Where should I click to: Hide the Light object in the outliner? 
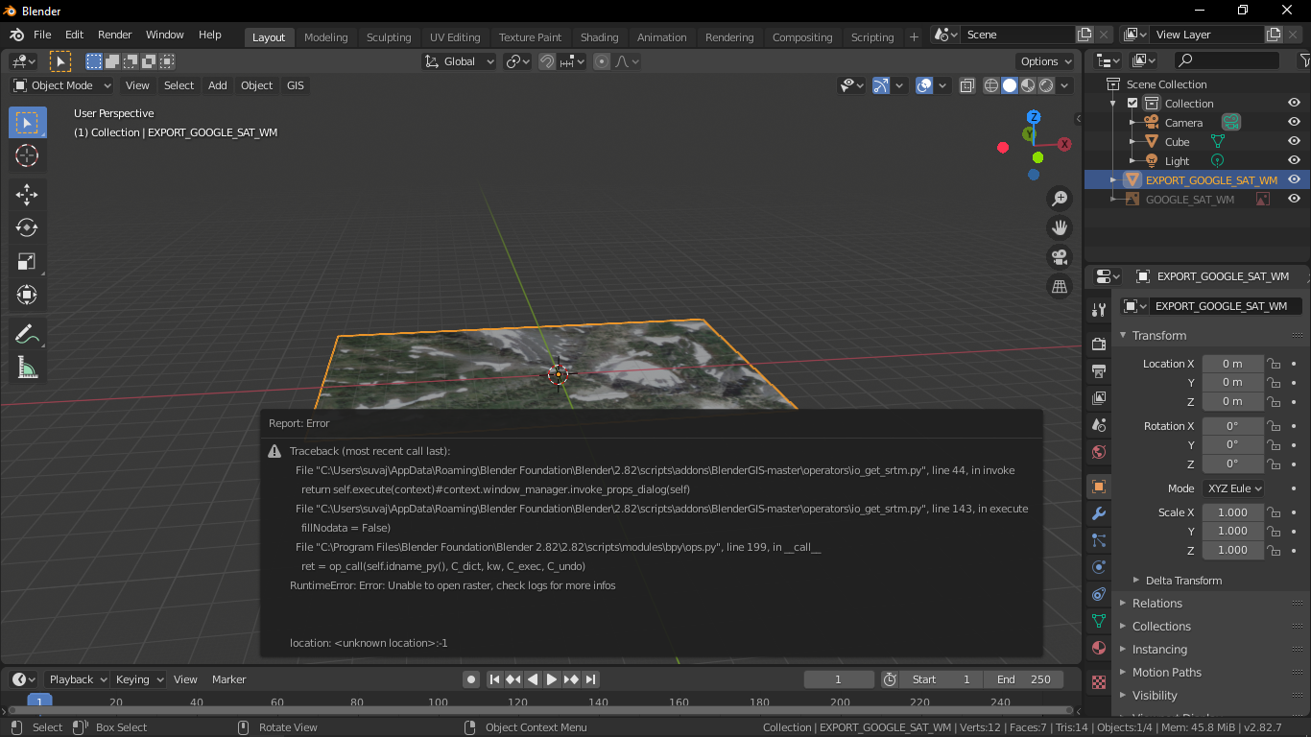[x=1295, y=160]
